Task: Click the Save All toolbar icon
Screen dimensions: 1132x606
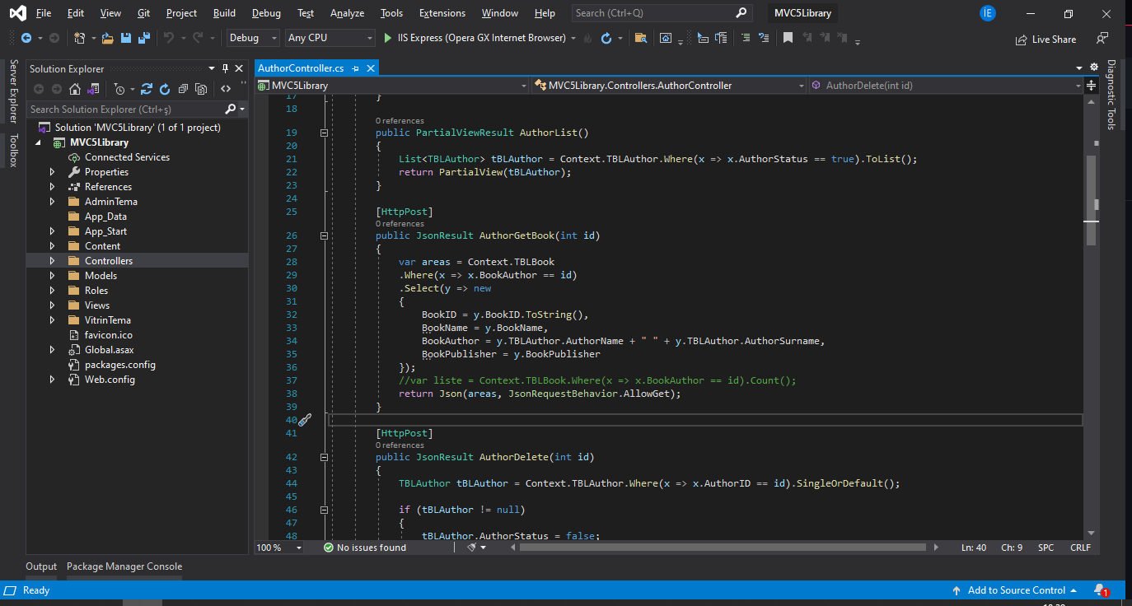Action: point(144,38)
